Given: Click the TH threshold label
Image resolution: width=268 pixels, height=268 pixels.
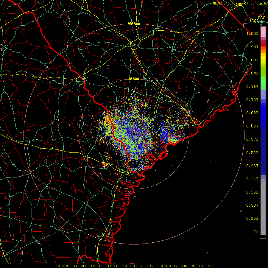Looking at the screenshot, I should click(x=256, y=232).
